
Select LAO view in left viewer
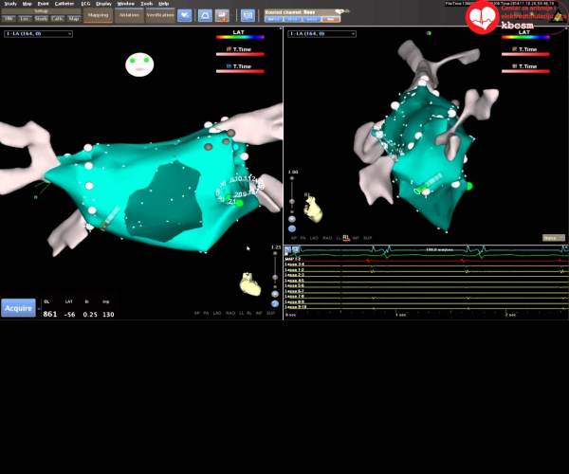[217, 313]
